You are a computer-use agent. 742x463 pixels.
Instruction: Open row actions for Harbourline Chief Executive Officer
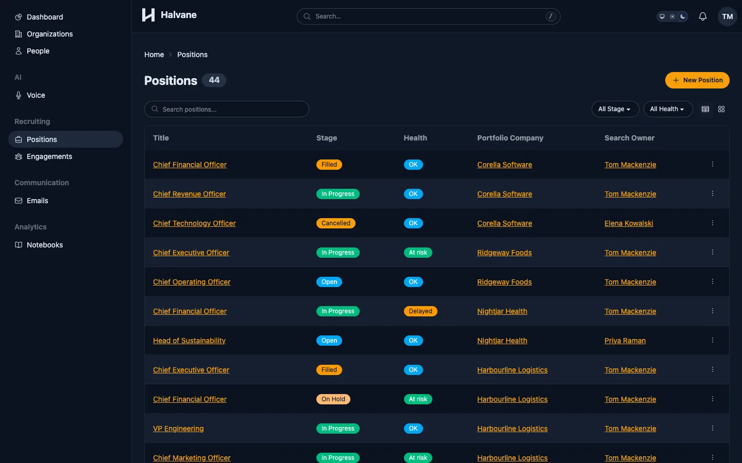click(713, 370)
